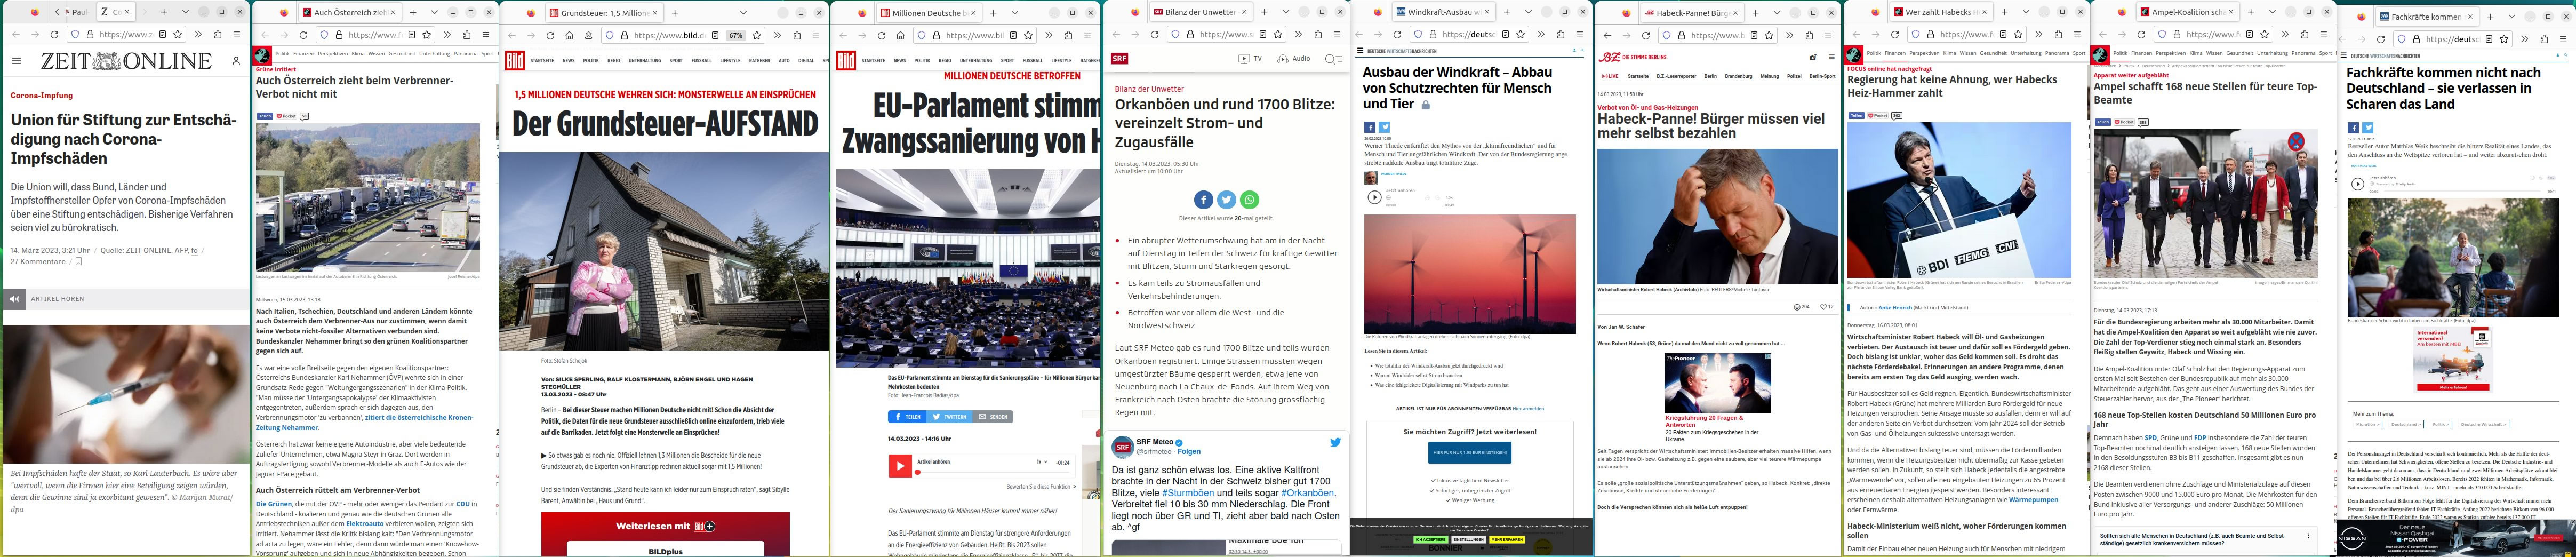Open extensions icon in ZEIT ONLINE window
The width and height of the screenshot is (2576, 557).
pos(217,34)
